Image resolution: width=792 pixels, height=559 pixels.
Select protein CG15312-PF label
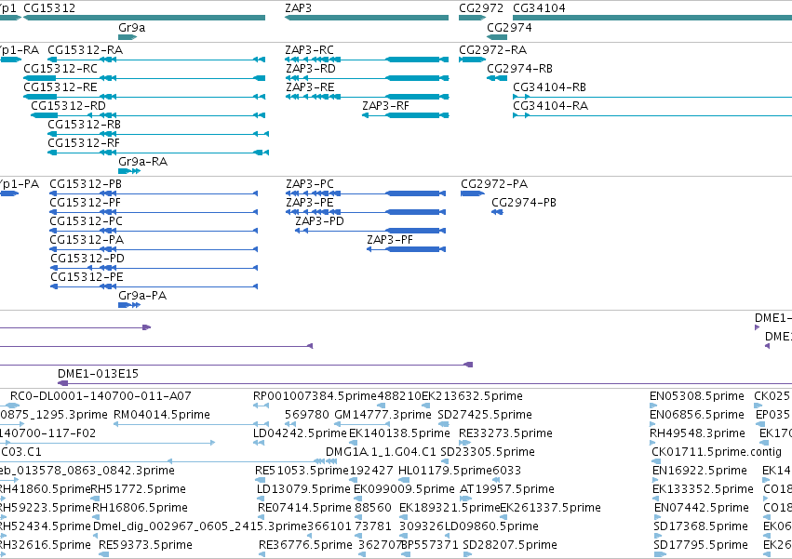pyautogui.click(x=86, y=203)
